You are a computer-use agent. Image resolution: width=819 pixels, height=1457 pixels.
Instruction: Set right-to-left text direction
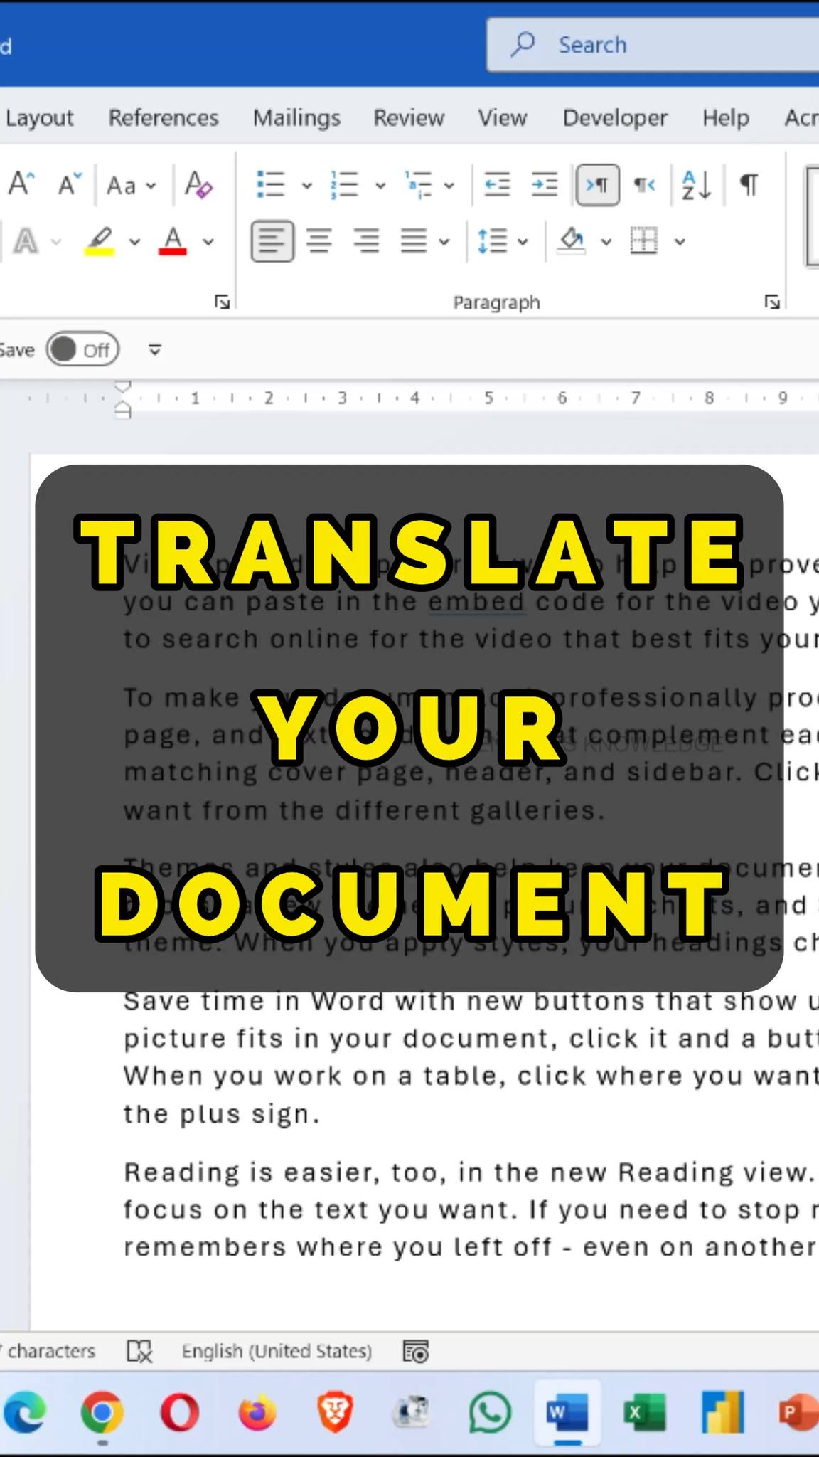click(645, 185)
